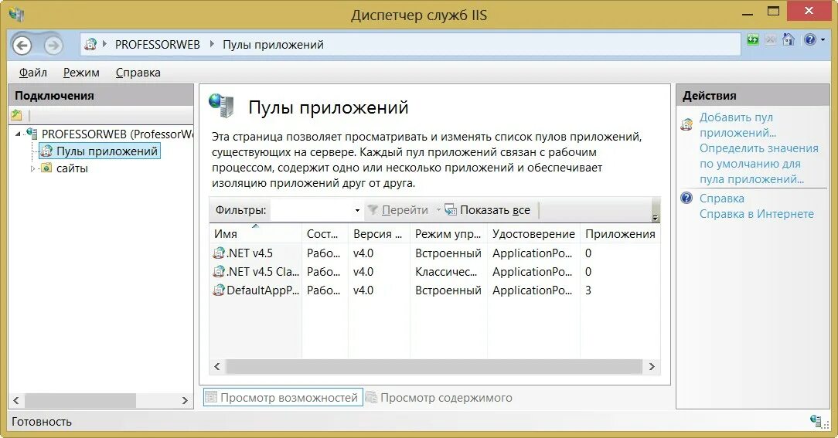Open the Справка link in Действия
838x438 pixels.
click(721, 199)
